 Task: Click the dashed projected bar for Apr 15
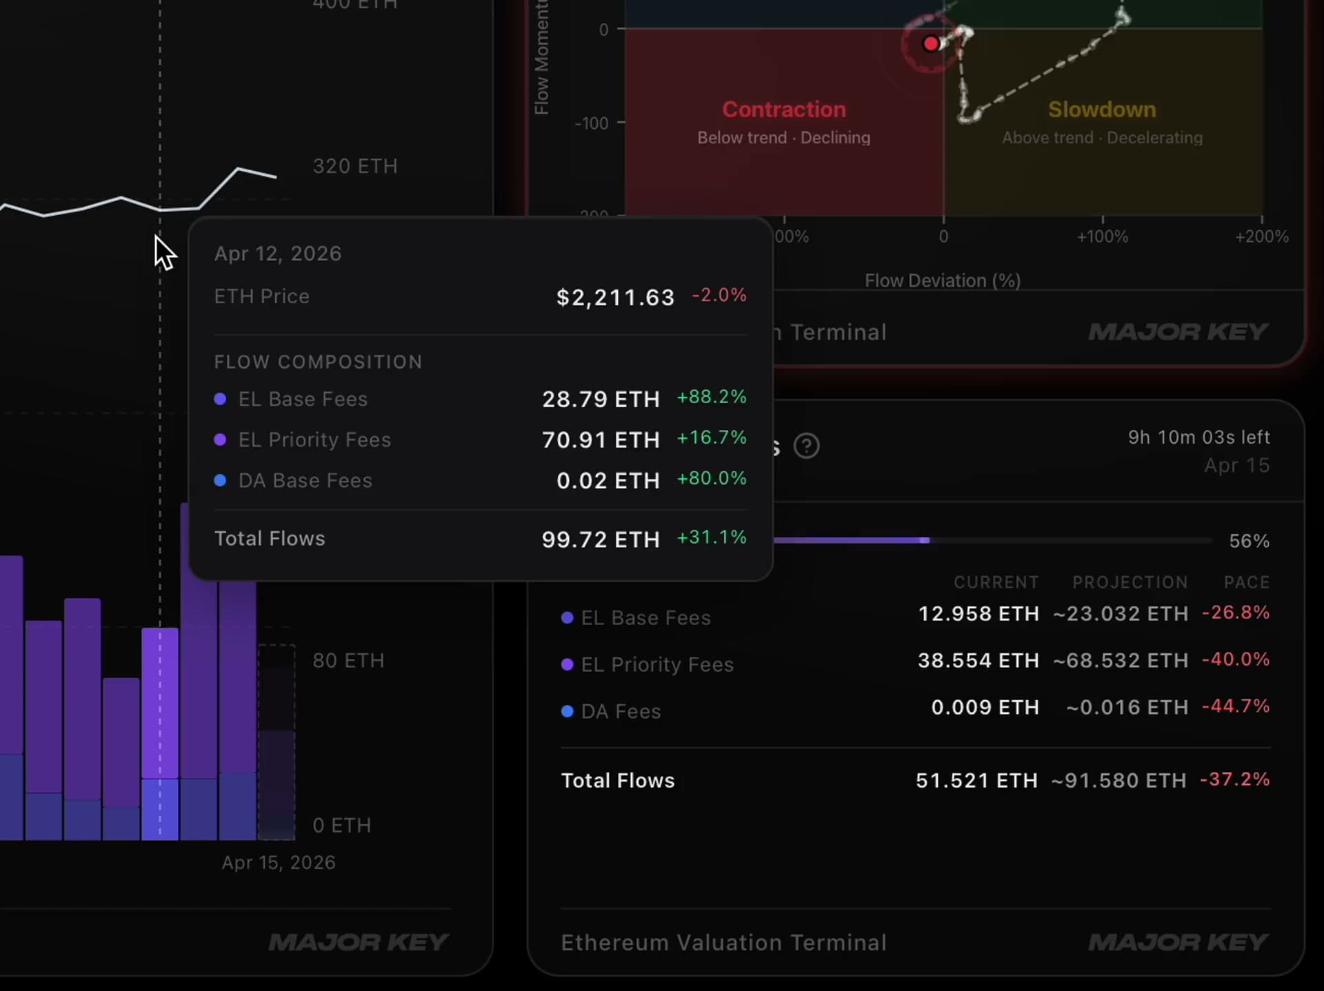(277, 742)
